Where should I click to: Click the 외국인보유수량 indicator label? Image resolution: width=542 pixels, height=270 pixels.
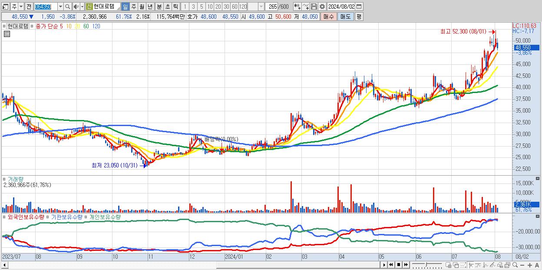[26, 217]
